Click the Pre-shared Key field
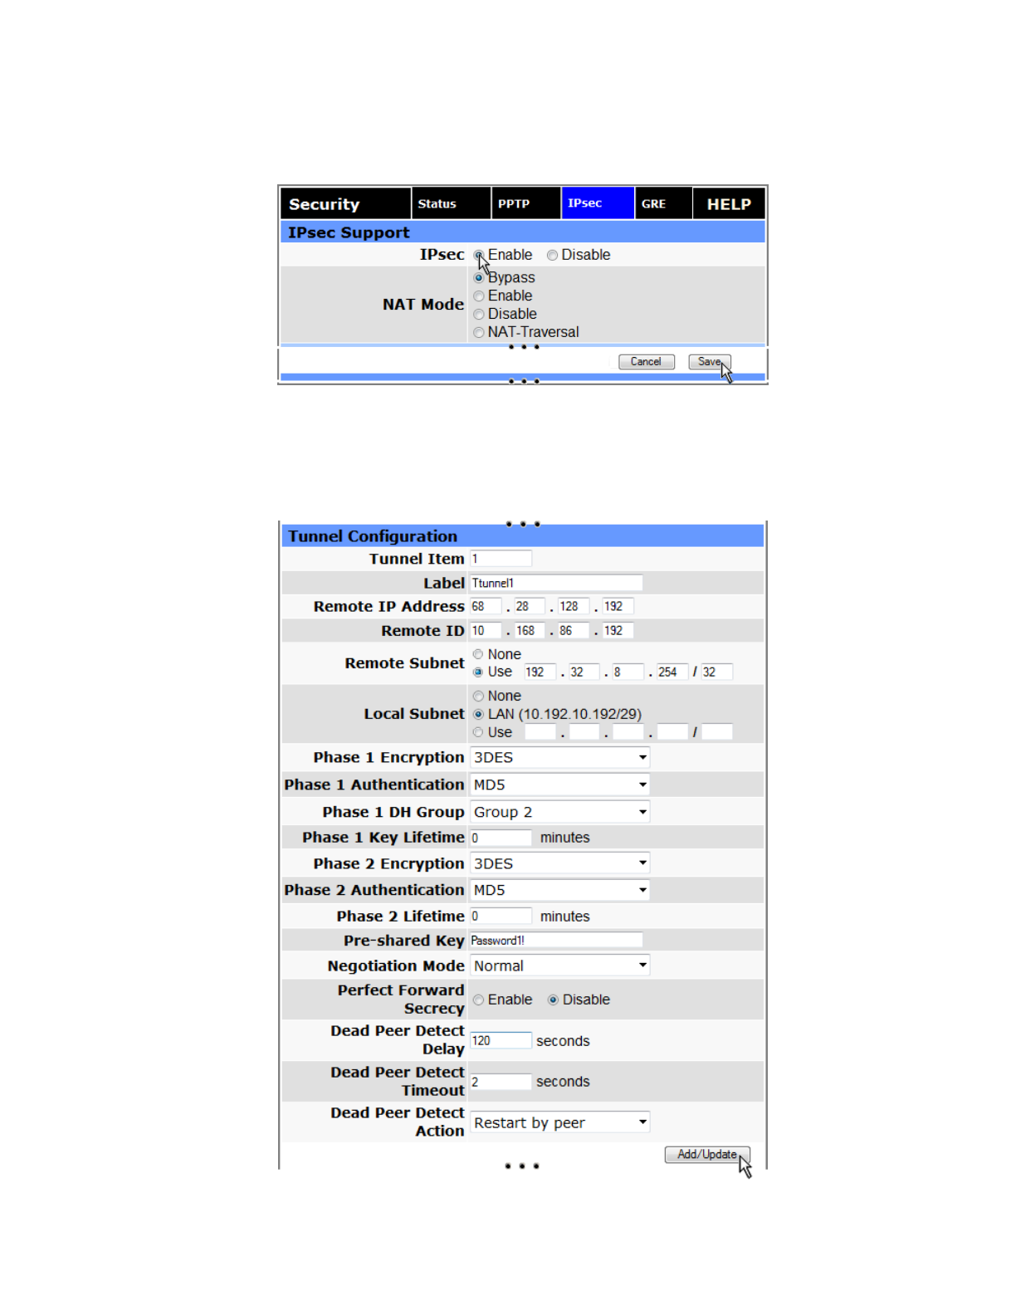The image size is (1016, 1315). tap(556, 941)
